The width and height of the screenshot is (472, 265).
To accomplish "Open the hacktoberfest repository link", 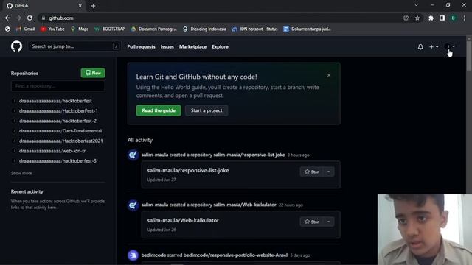I will pyautogui.click(x=55, y=101).
